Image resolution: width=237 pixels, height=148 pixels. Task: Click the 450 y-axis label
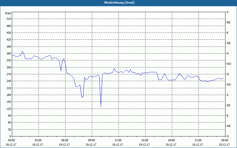coord(9,33)
